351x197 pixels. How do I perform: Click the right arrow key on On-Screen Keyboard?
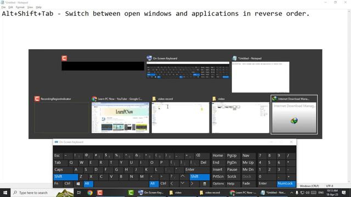(192, 184)
